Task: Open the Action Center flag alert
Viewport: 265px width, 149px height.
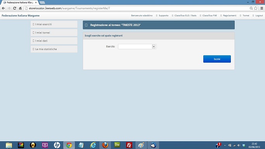Action: coord(218,145)
